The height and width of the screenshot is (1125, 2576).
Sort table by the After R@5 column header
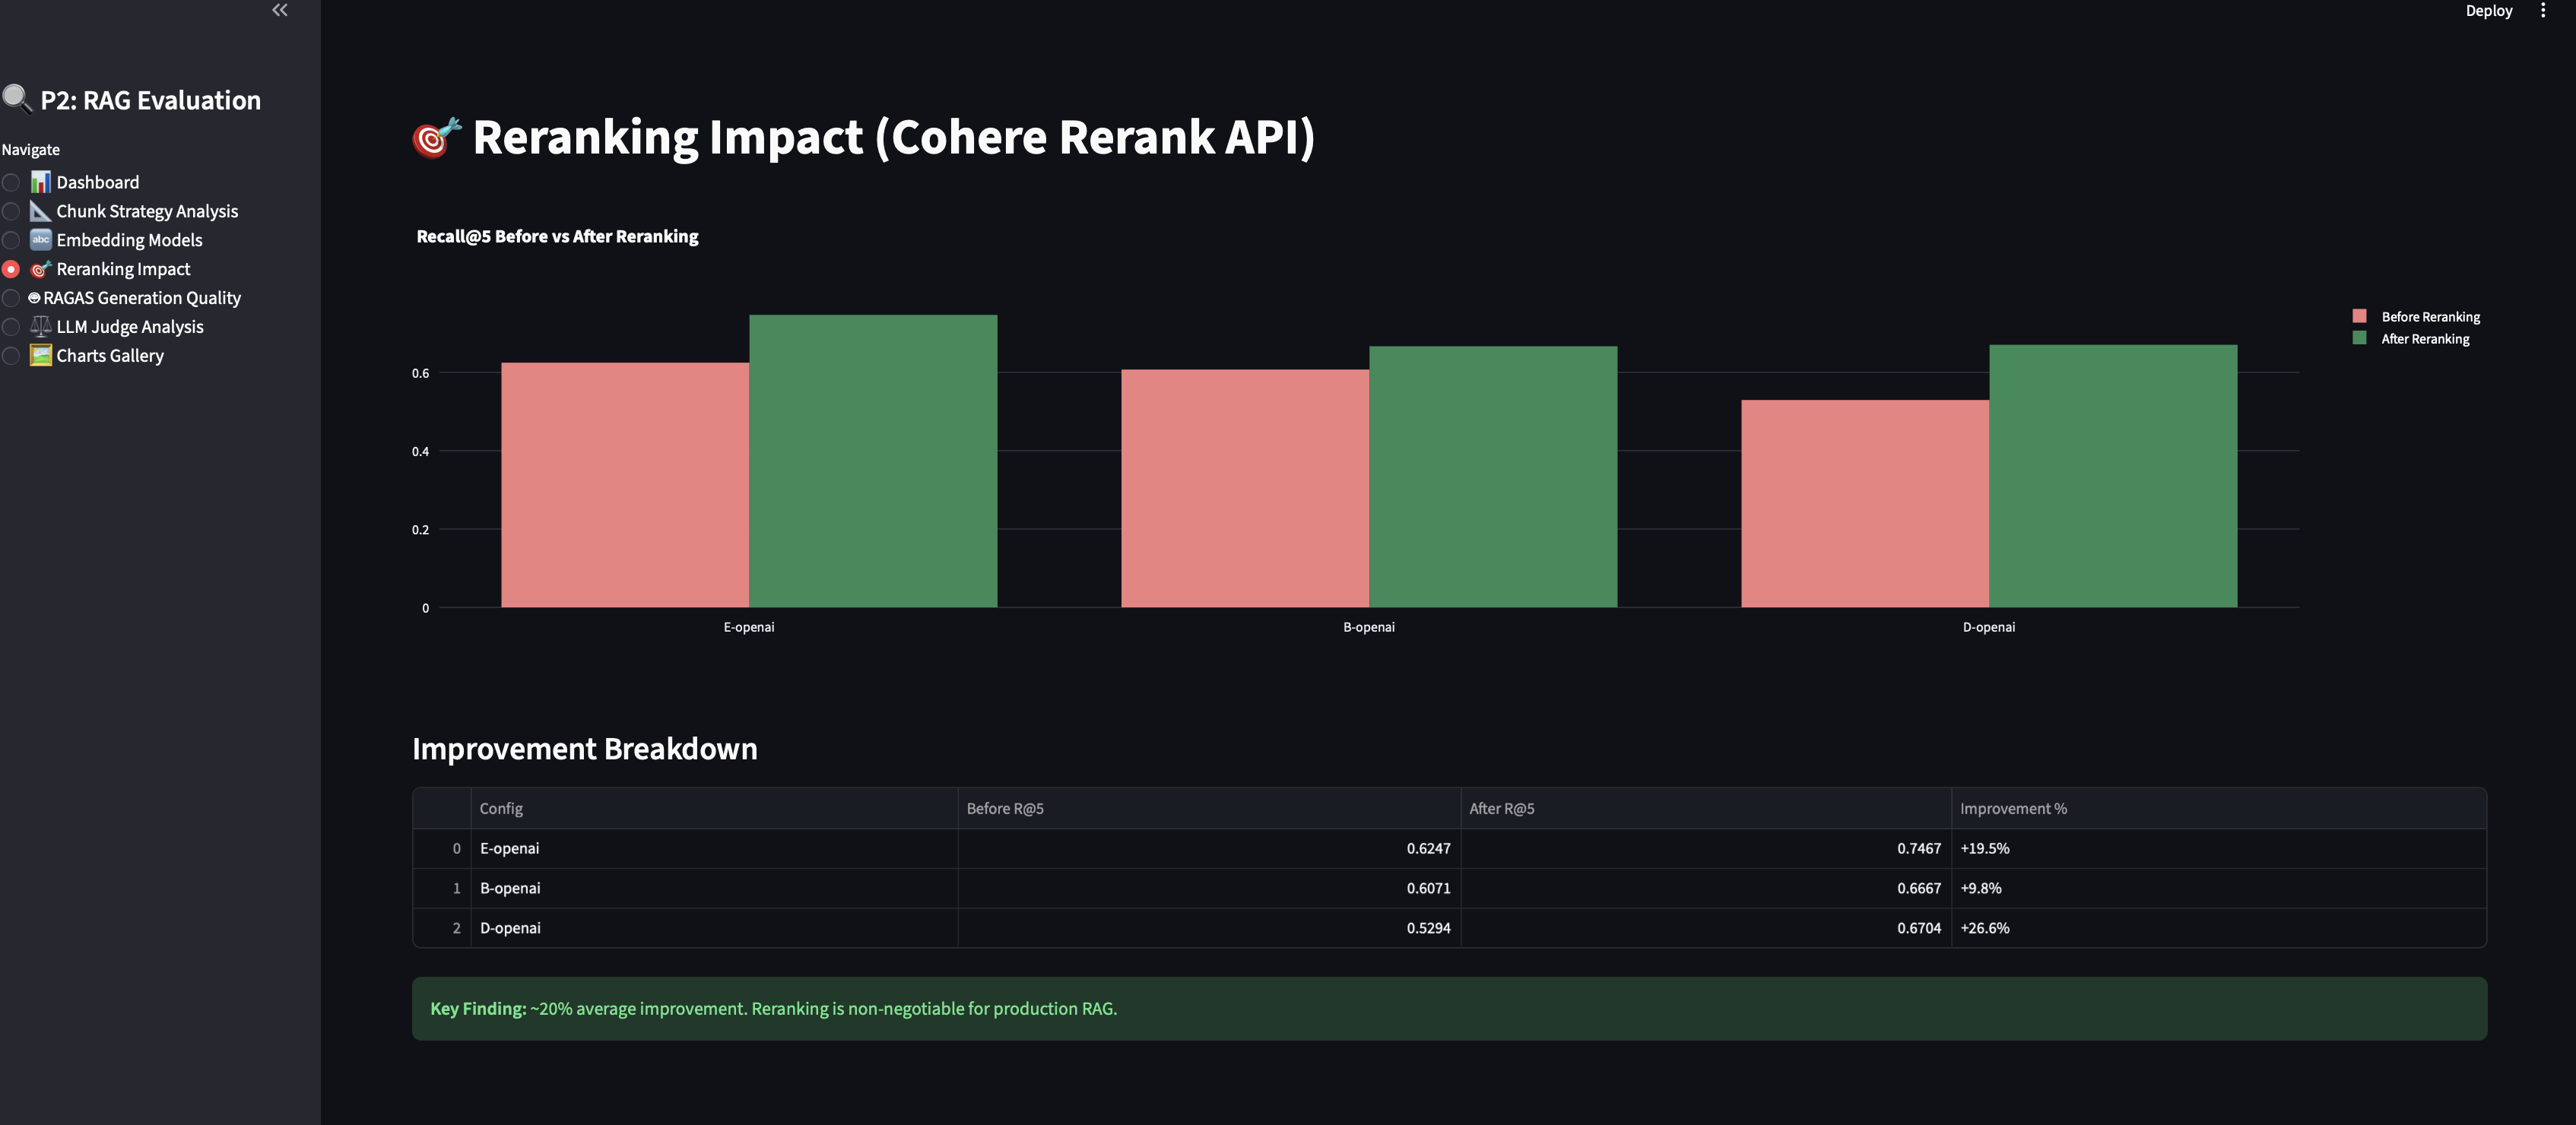(1706, 808)
